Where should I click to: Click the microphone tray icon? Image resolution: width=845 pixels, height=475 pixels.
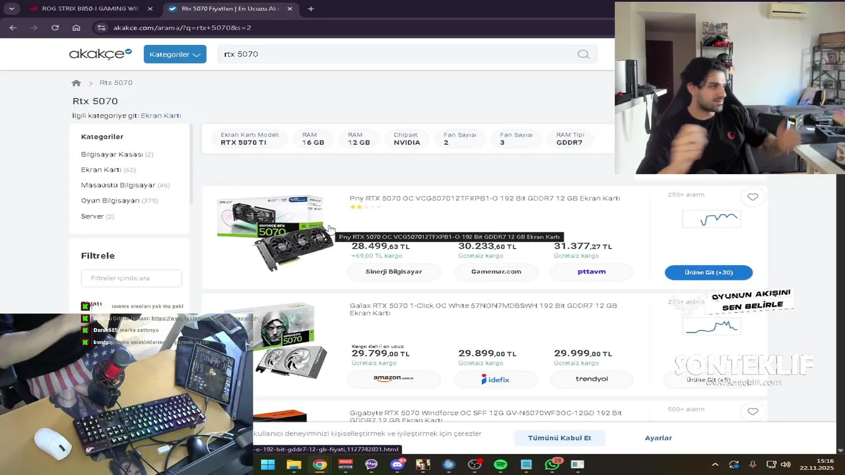tap(753, 464)
